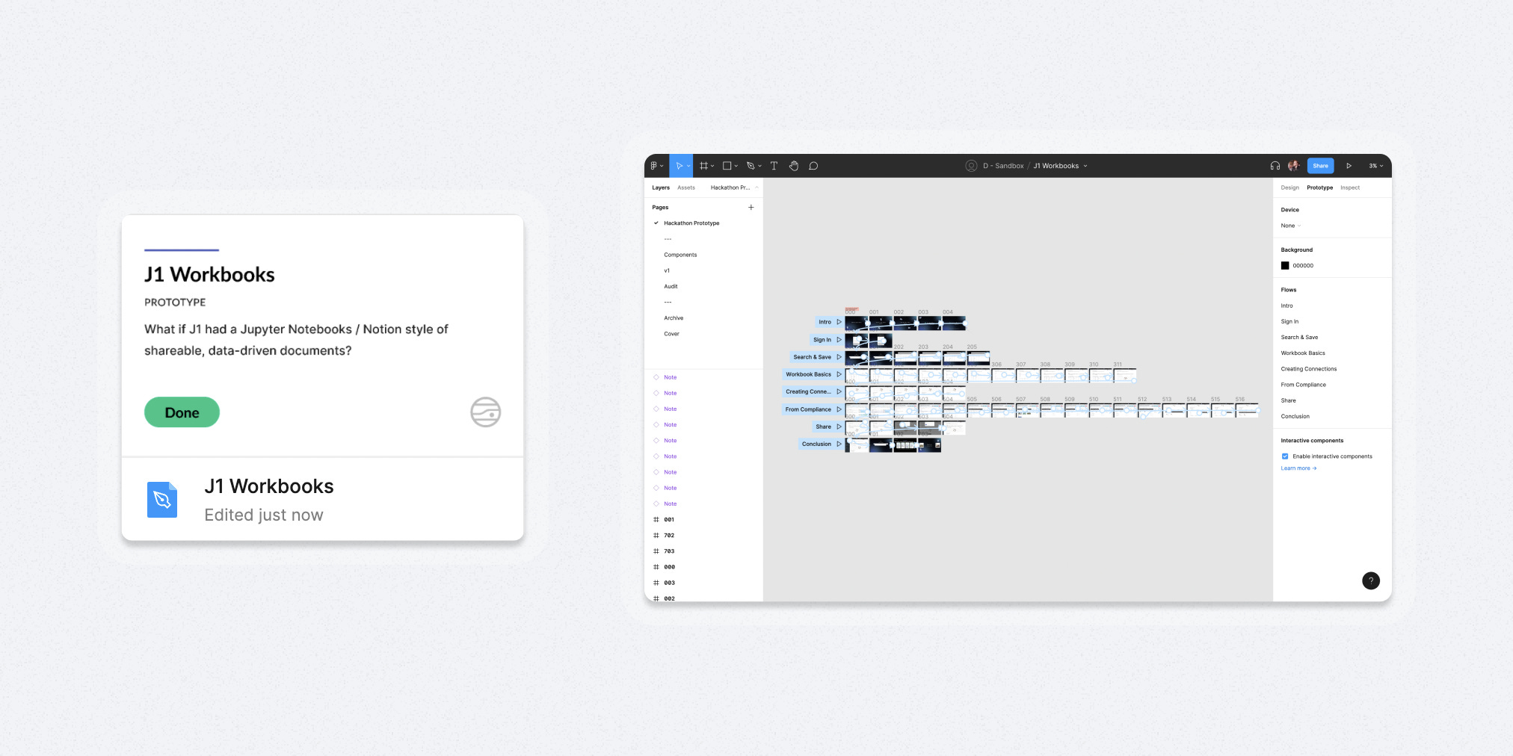This screenshot has width=1513, height=756.
Task: Switch to the Design tab
Action: (x=1290, y=188)
